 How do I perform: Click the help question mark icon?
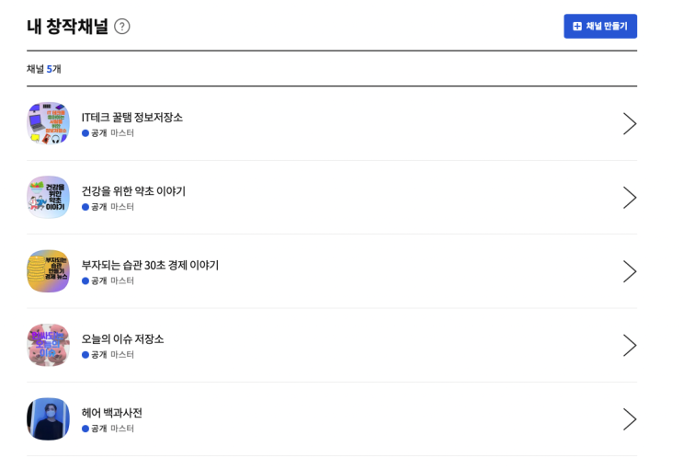[122, 27]
